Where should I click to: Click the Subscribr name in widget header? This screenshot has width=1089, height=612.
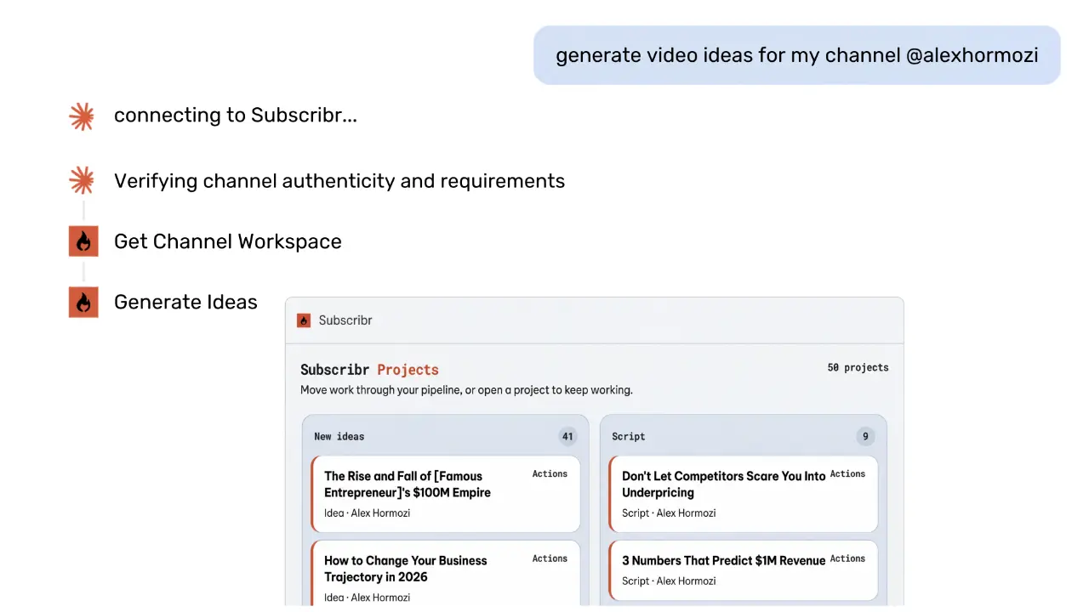345,320
